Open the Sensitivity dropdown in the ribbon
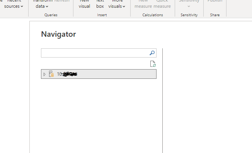The height and width of the screenshot is (153, 252). (189, 4)
